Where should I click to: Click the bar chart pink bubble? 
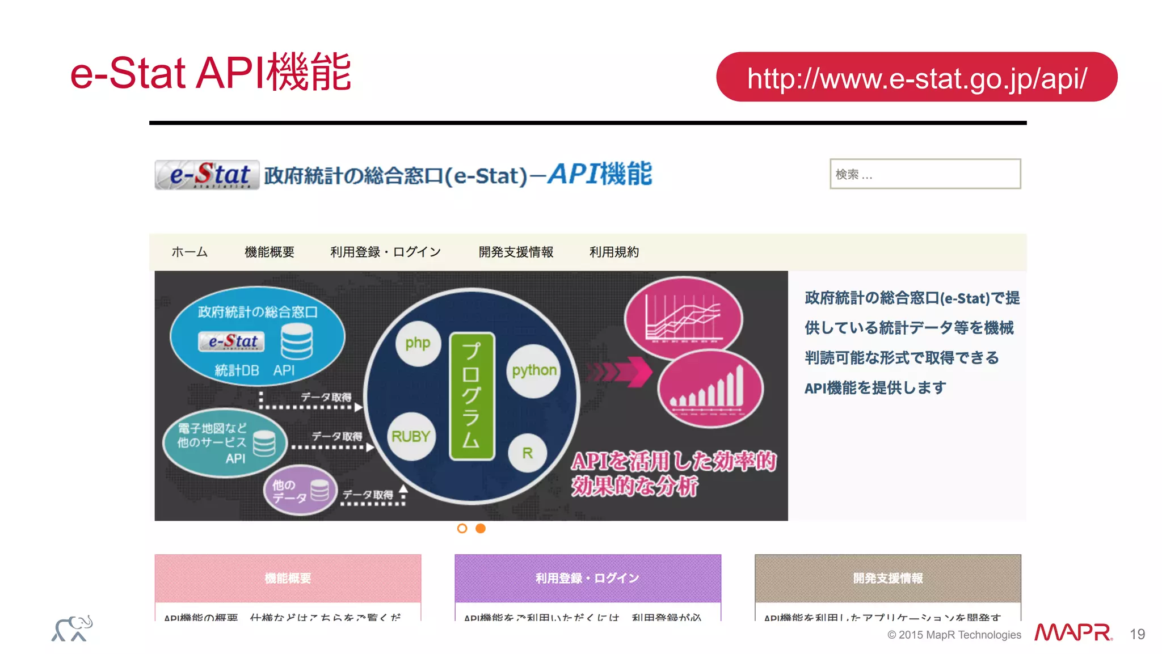coord(710,389)
